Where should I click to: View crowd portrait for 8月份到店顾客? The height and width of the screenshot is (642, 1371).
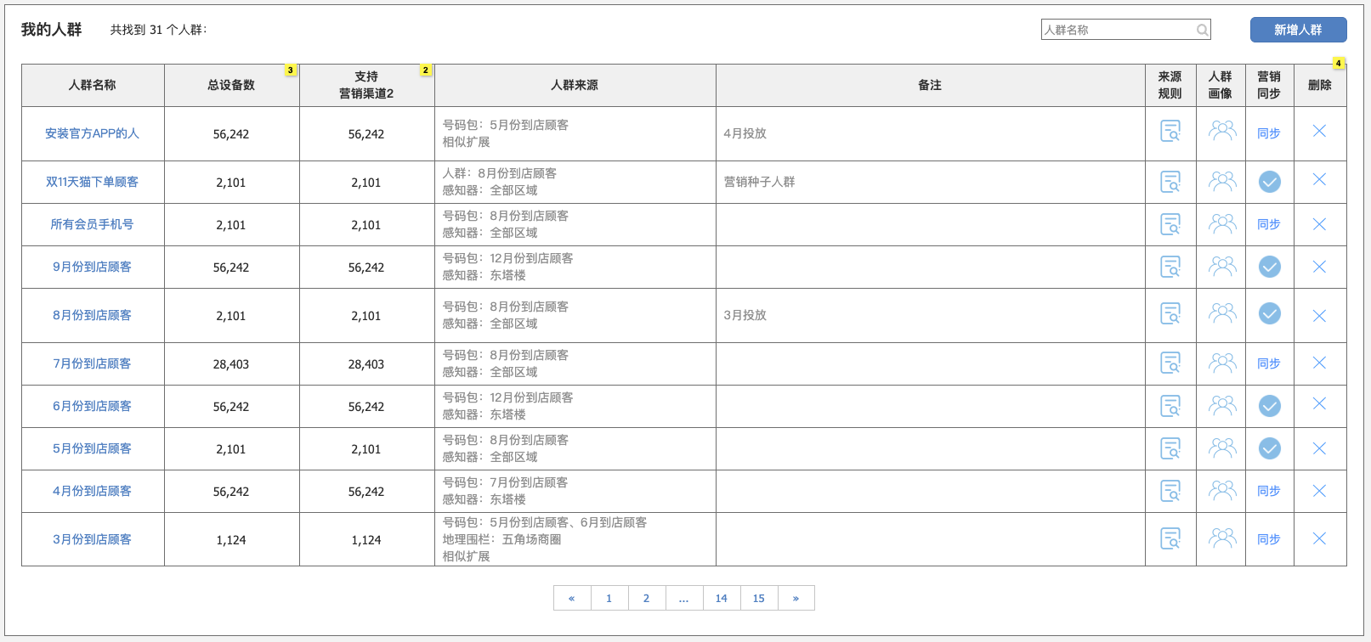pyautogui.click(x=1222, y=313)
